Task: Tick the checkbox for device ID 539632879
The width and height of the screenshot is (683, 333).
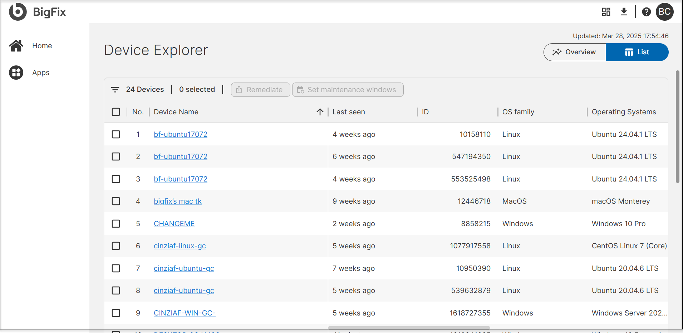Action: coord(116,290)
